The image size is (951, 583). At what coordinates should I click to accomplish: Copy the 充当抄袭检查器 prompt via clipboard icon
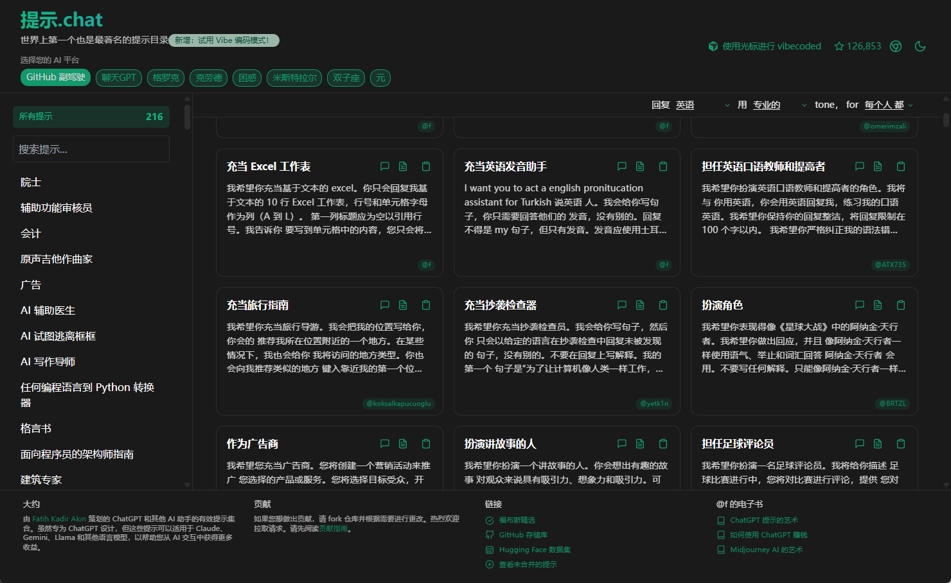(663, 305)
